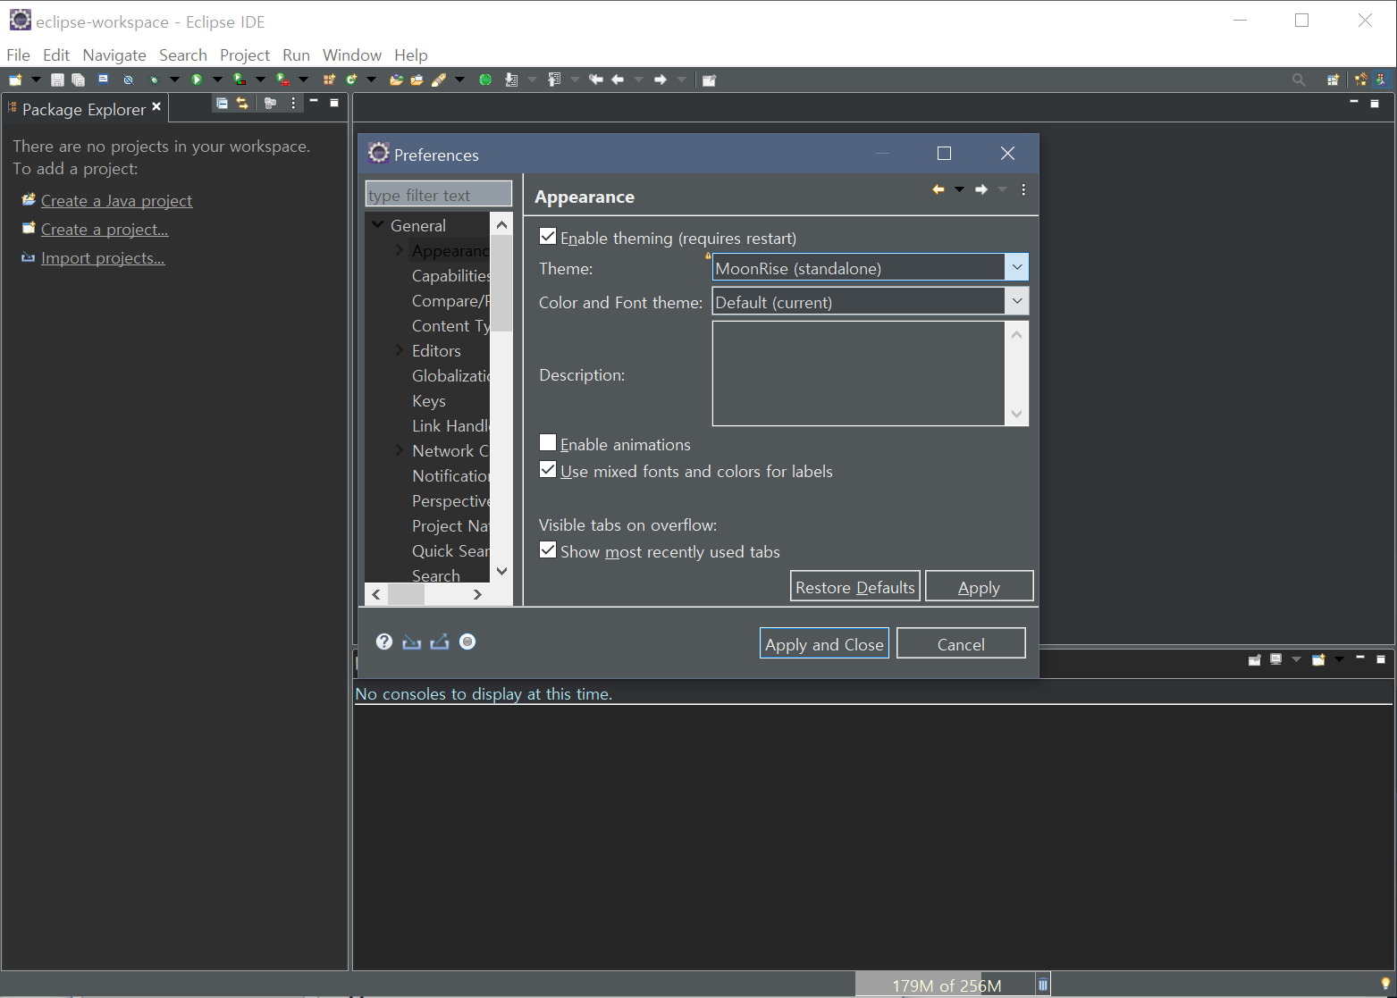This screenshot has height=998, width=1397.
Task: Open the Color and Font theme dropdown
Action: (x=1016, y=301)
